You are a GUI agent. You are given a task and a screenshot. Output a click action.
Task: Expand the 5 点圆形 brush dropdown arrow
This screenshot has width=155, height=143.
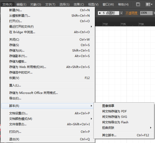(x=122, y=13)
